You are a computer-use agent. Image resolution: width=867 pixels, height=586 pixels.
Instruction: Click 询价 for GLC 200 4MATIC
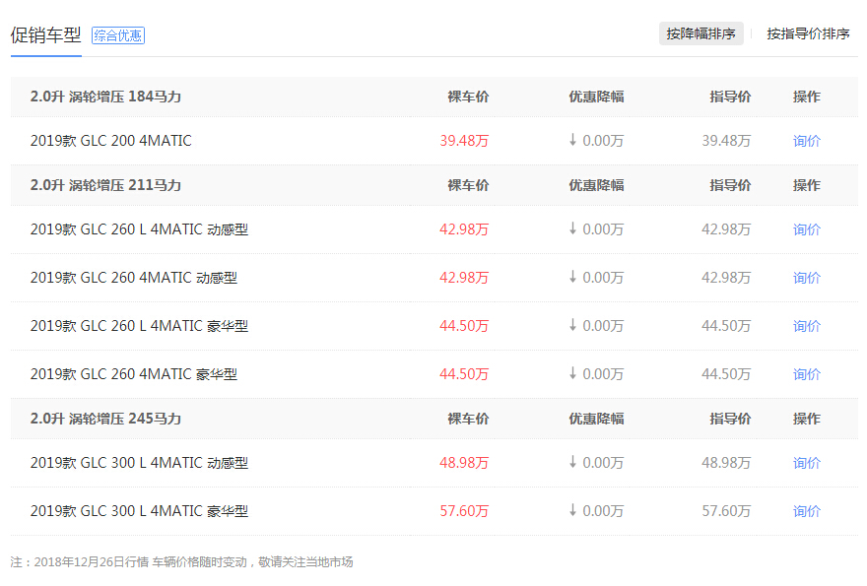(x=806, y=141)
